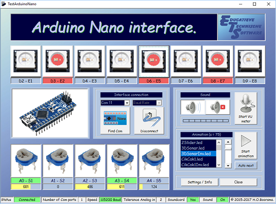This screenshot has width=276, height=204.
Task: Click the analog value bar showing 611
Action: [x=122, y=187]
